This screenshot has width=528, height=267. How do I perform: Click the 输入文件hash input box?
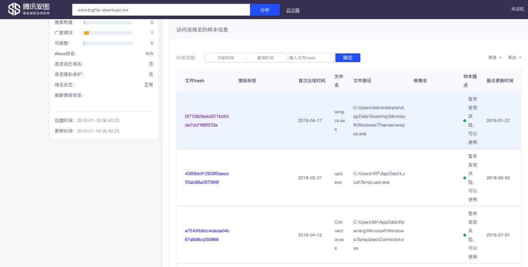311,58
